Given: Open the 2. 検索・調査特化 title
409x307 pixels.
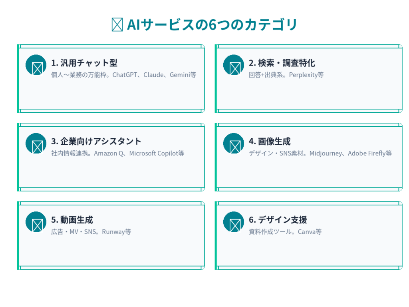Looking at the screenshot, I should pyautogui.click(x=282, y=63).
